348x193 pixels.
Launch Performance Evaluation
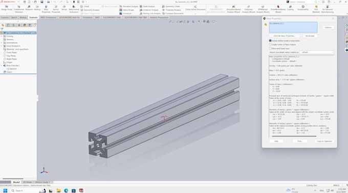74,9
